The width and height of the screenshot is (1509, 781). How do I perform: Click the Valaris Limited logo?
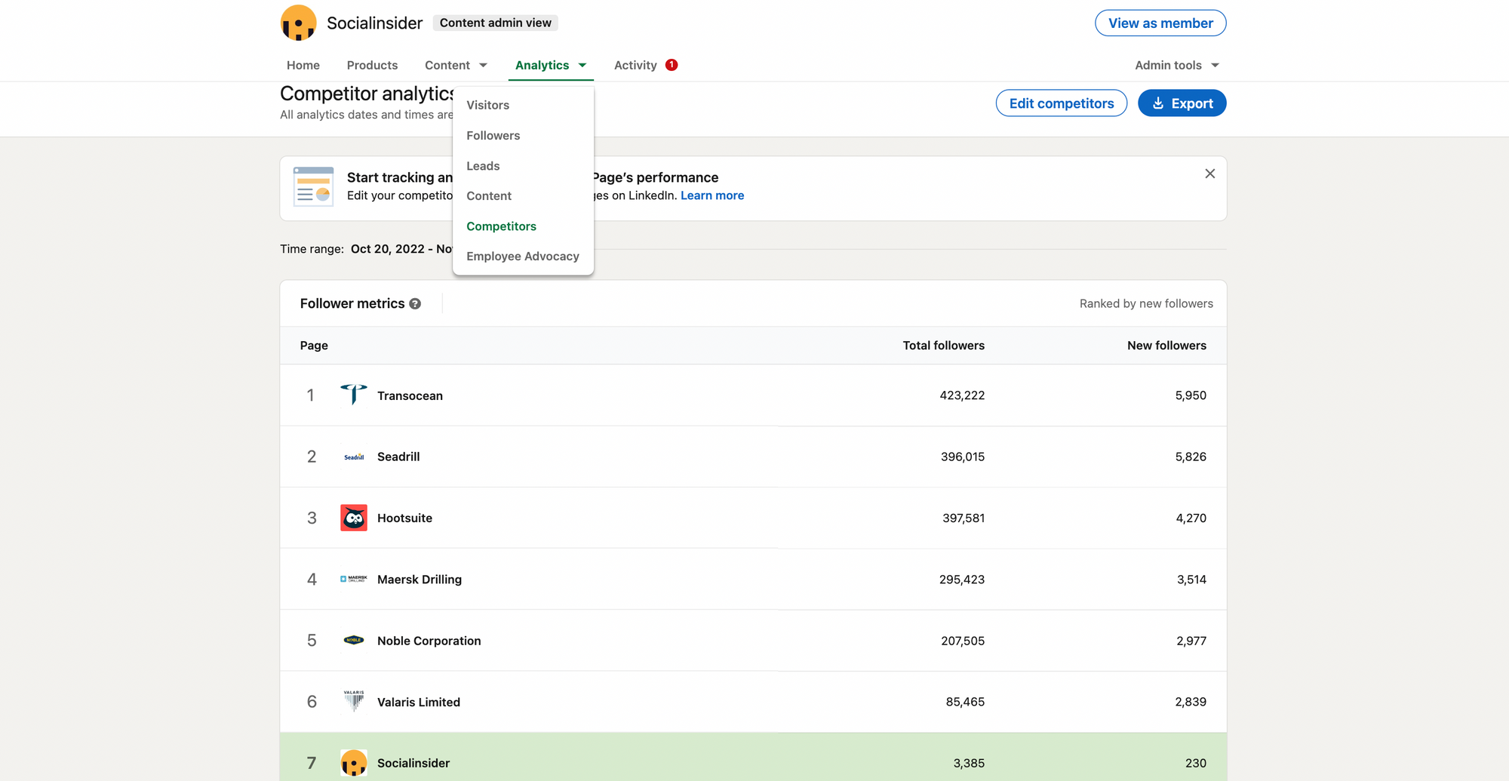click(354, 701)
